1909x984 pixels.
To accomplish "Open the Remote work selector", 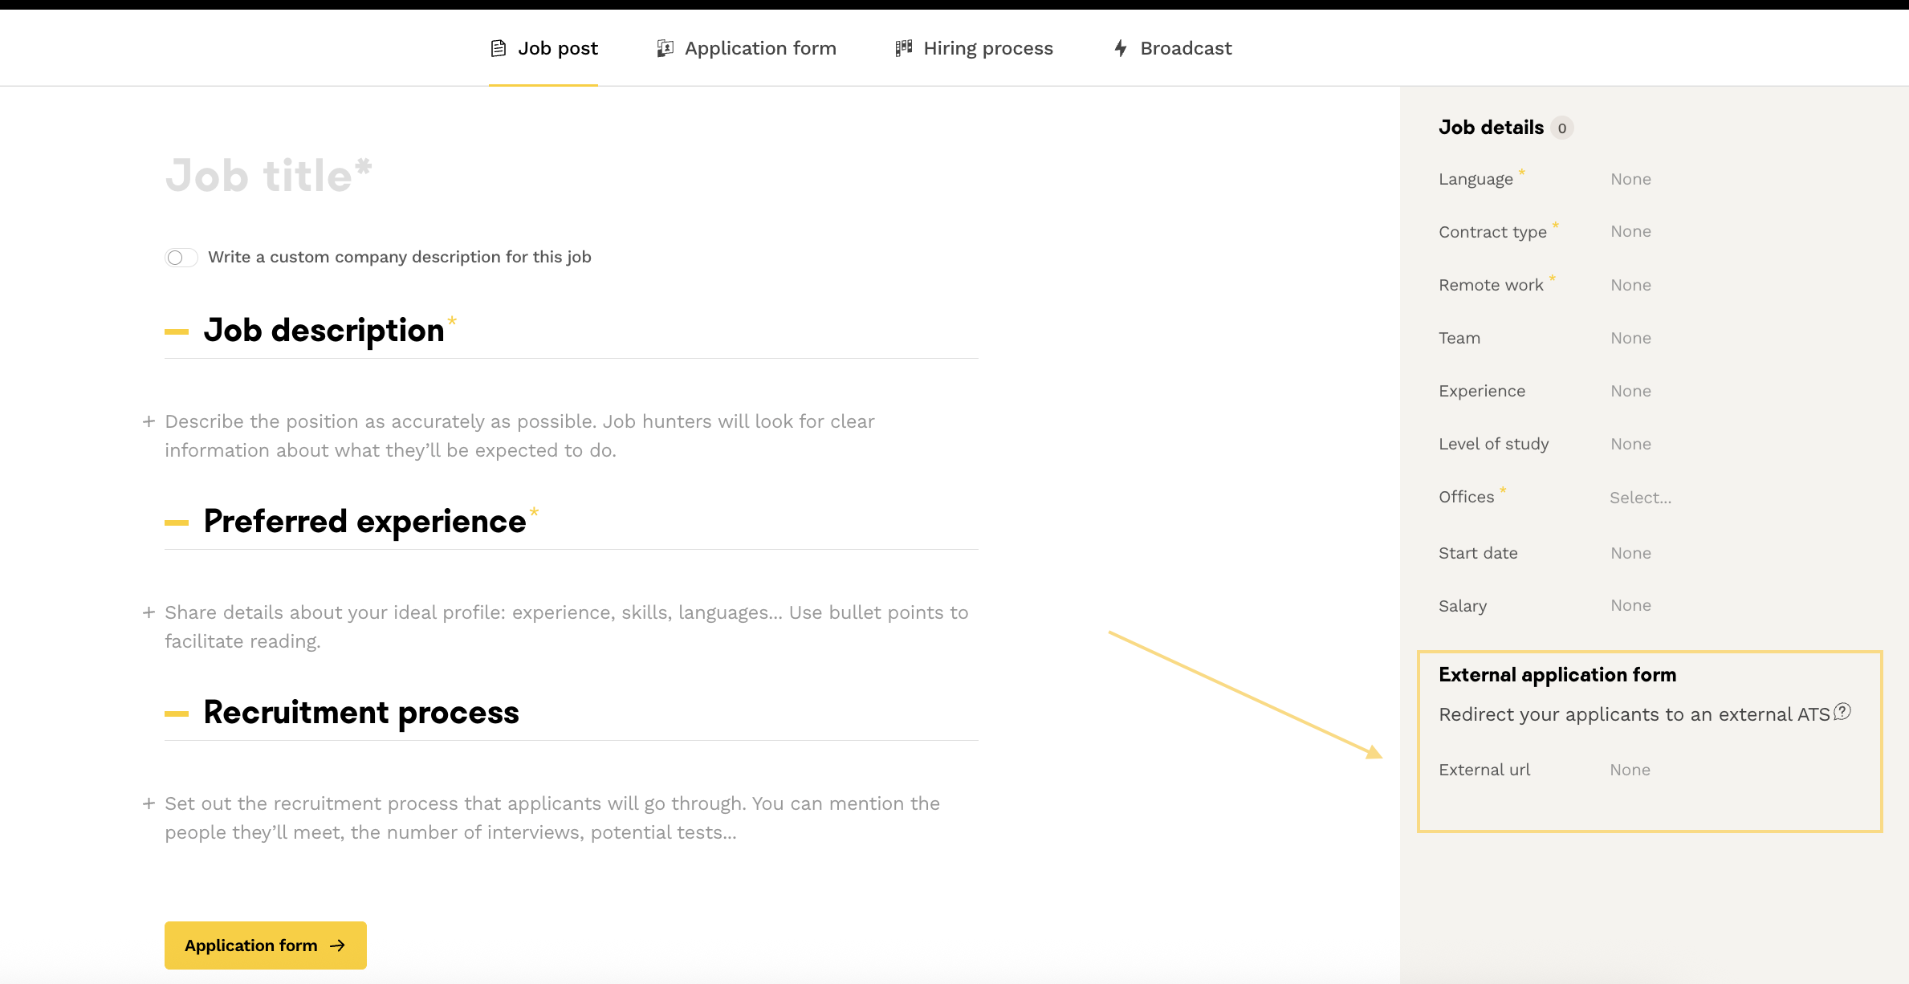I will click(x=1630, y=285).
